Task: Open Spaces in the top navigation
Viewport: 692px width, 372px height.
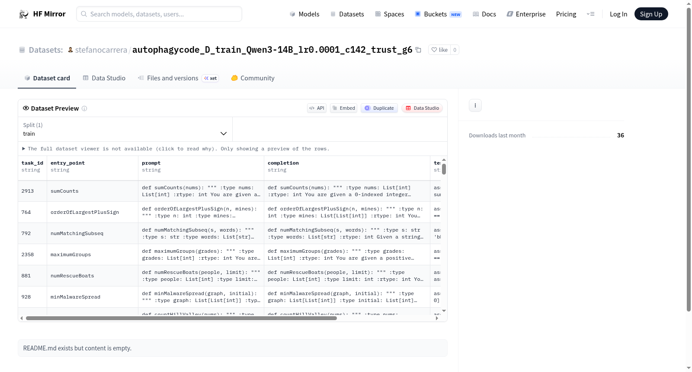Action: tap(389, 14)
